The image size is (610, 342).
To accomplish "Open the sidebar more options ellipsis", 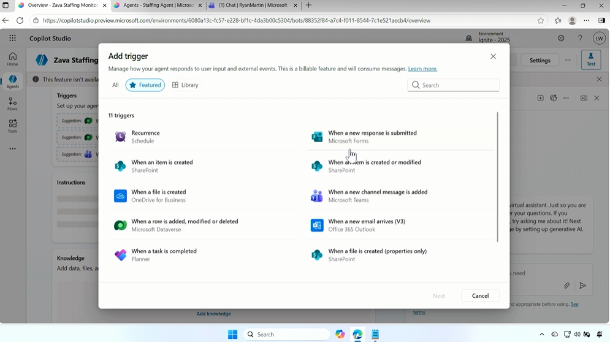I will coord(12,148).
